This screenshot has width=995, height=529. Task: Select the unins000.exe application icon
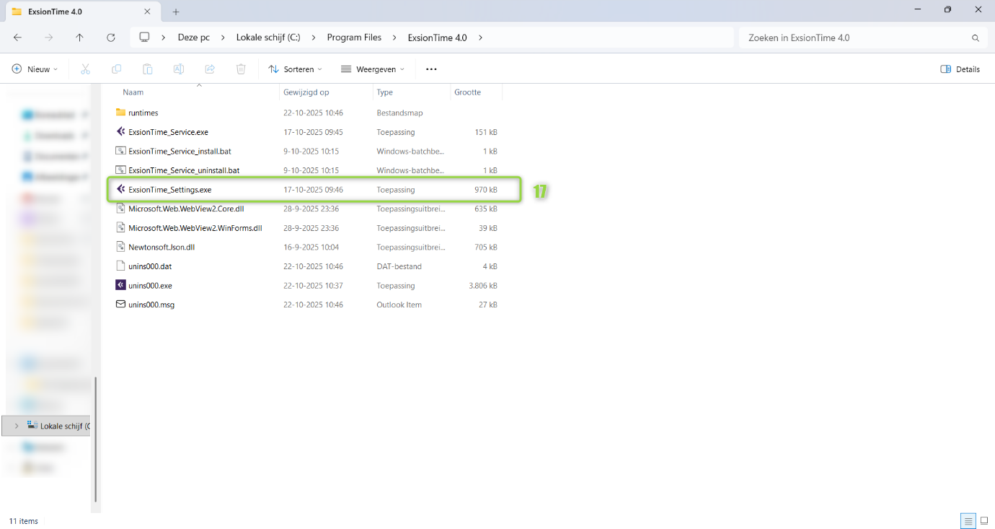120,285
